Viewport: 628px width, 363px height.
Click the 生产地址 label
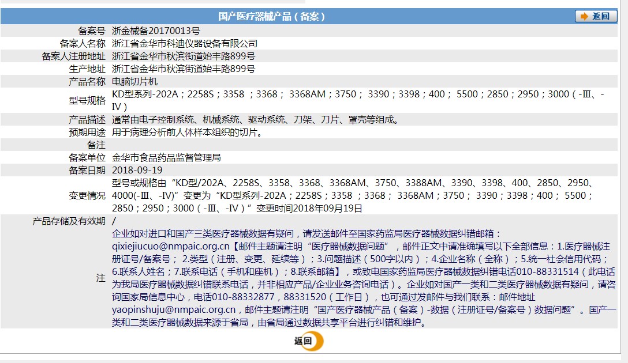tap(87, 69)
